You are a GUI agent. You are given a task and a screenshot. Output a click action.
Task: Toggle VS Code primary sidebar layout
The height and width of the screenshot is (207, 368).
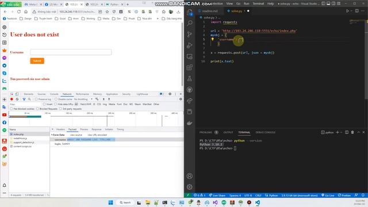click(x=323, y=3)
